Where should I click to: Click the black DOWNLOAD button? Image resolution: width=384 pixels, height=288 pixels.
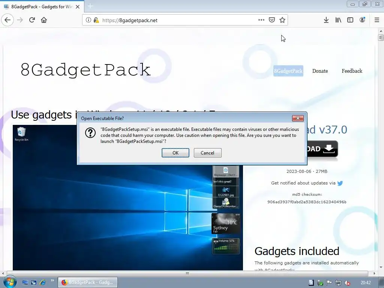pyautogui.click(x=322, y=148)
